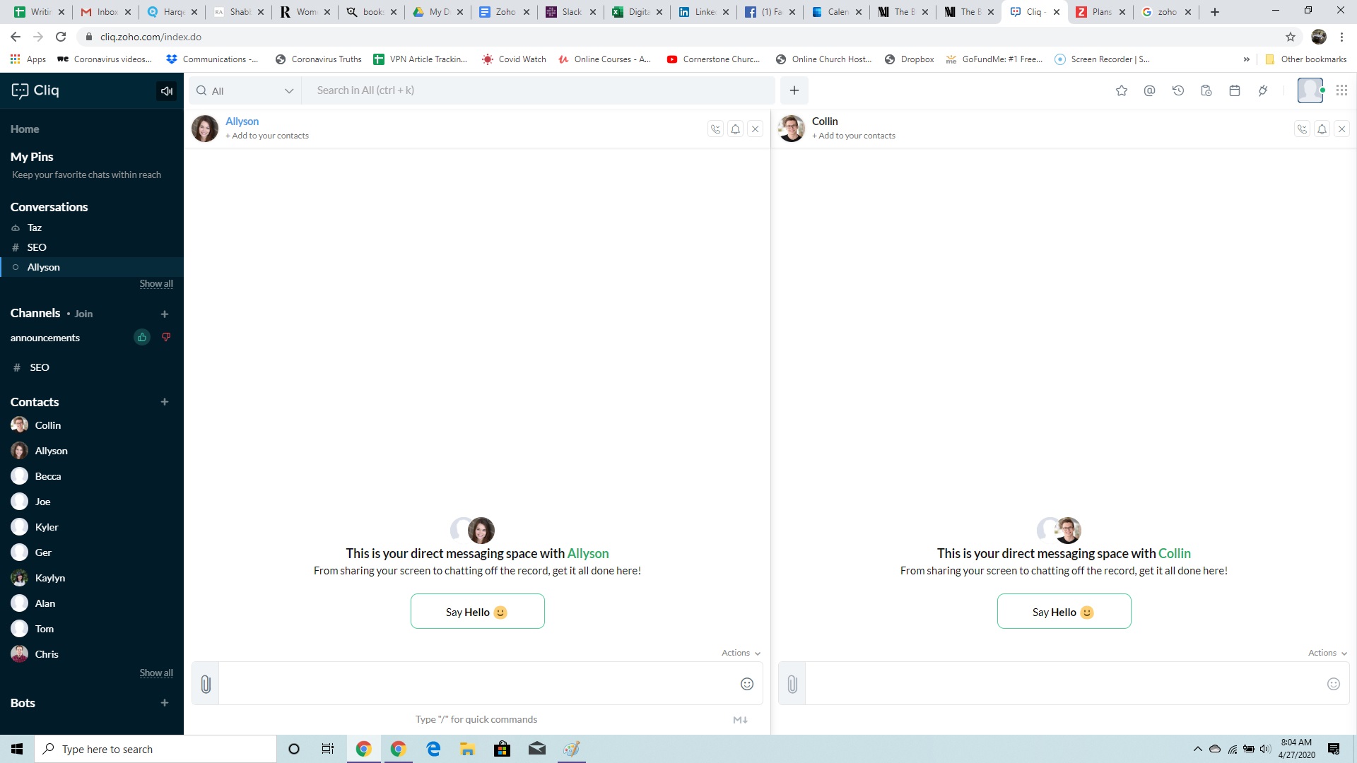This screenshot has height=763, width=1357.
Task: Open Windows Start menu
Action: (x=17, y=749)
